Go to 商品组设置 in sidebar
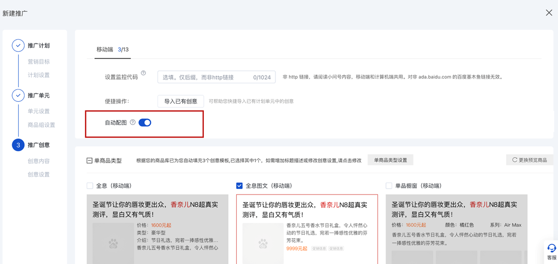Viewport: 558px width, 264px height. click(x=41, y=125)
